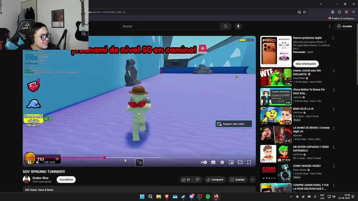Click the red video progress bar handle
The height and width of the screenshot is (201, 358).
tap(105, 158)
